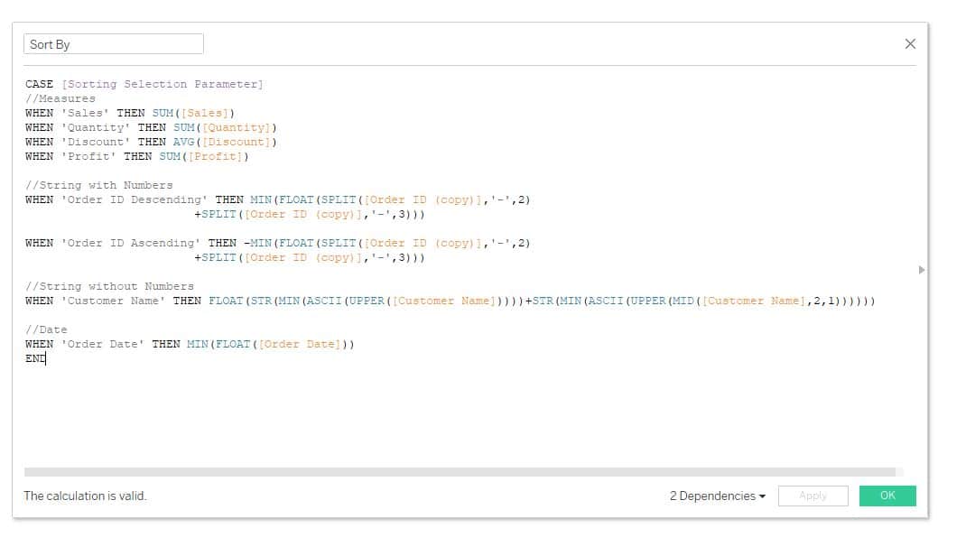Close the calculation editor with the X

pyautogui.click(x=910, y=43)
